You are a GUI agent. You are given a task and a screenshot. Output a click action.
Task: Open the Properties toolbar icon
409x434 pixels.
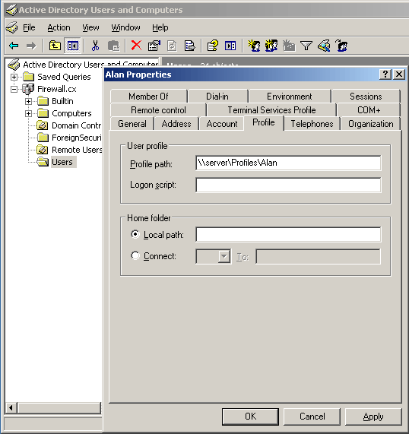click(154, 46)
